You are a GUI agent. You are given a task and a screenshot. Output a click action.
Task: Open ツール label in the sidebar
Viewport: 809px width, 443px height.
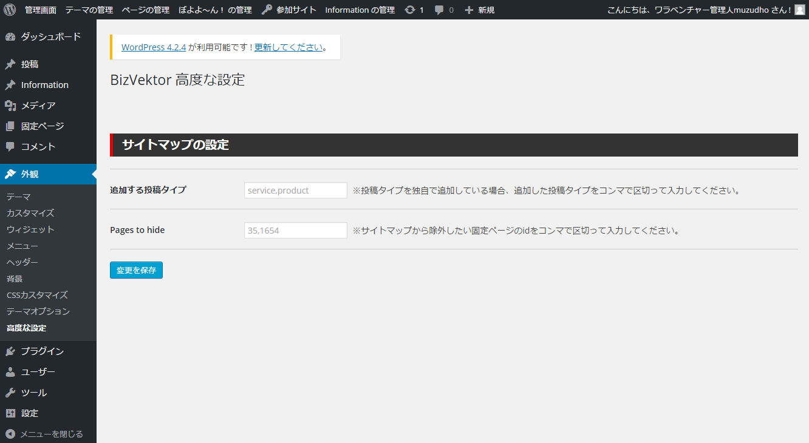click(x=34, y=393)
